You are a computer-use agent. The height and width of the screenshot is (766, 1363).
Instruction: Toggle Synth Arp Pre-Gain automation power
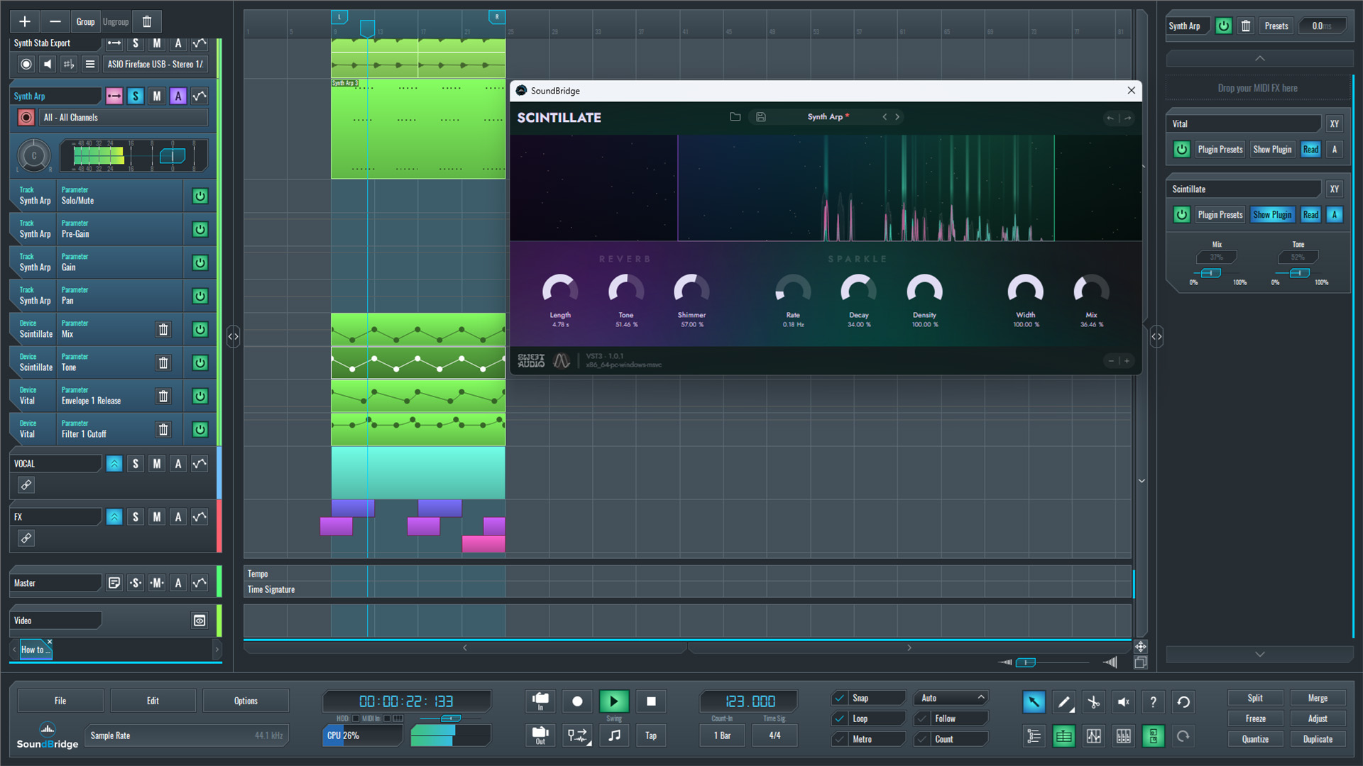(x=200, y=229)
